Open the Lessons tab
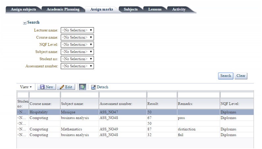 pyautogui.click(x=155, y=10)
